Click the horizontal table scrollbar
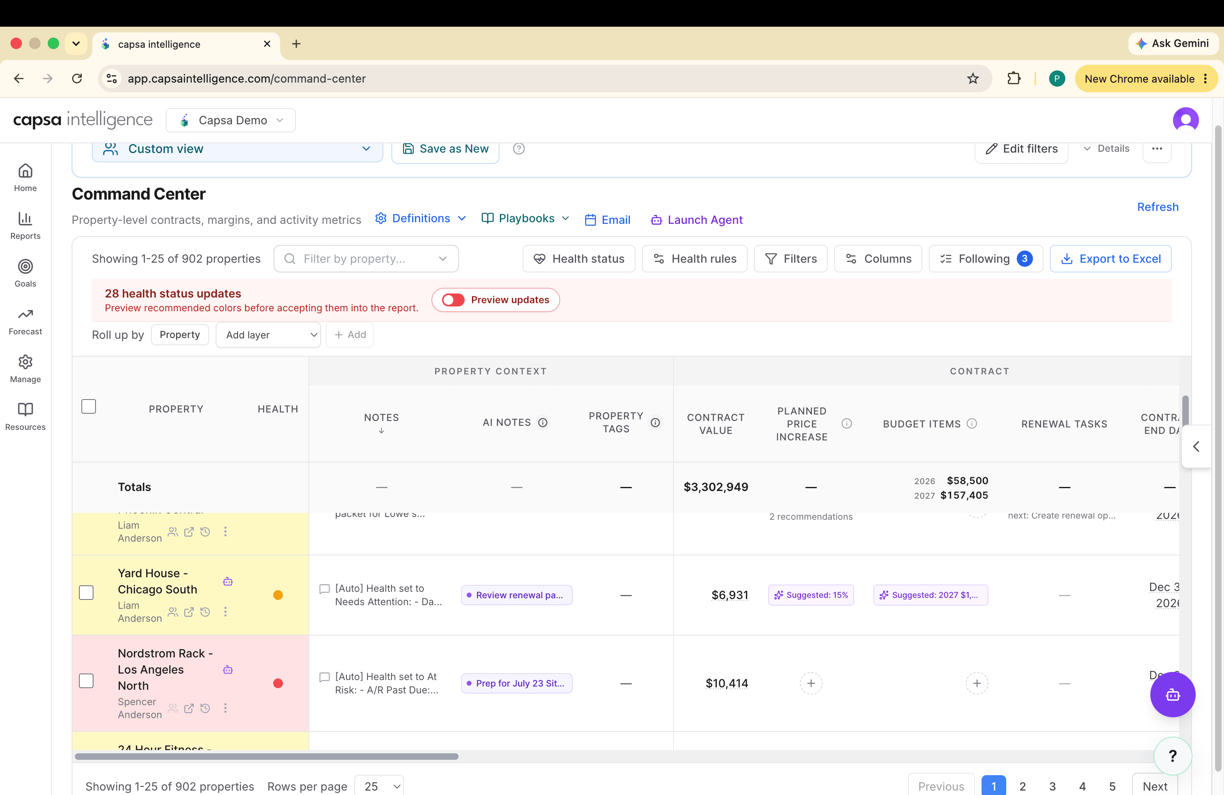 [266, 756]
